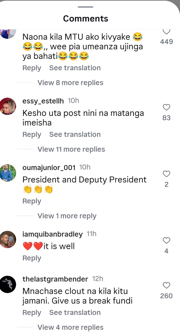
Task: Reply to iamquibanbradley's comment
Action: 32,258
